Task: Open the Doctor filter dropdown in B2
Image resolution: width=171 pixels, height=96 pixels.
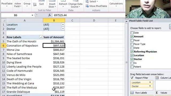Action: [x=63, y=29]
